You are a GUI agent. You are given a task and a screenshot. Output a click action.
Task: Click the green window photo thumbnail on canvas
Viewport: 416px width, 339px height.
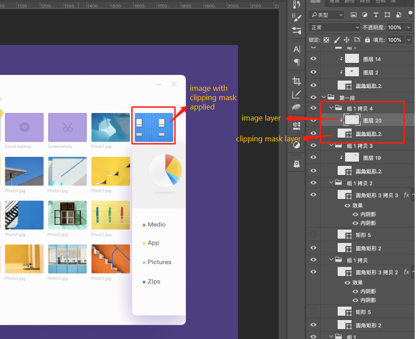coord(67,215)
